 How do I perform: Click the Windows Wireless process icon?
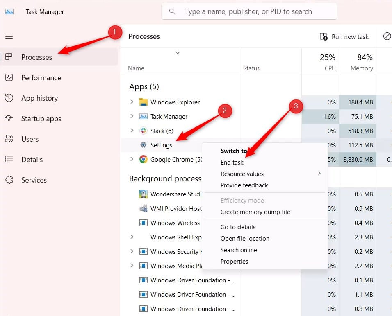point(143,223)
